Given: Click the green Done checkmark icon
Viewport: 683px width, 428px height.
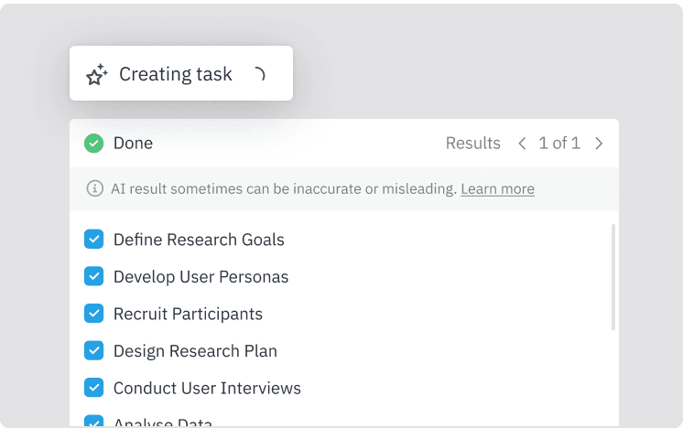Looking at the screenshot, I should tap(93, 143).
